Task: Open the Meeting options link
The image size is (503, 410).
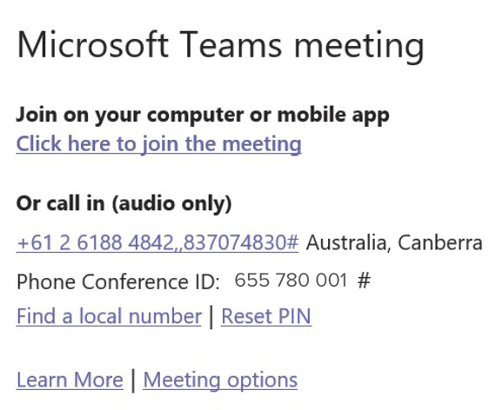Action: pyautogui.click(x=220, y=380)
